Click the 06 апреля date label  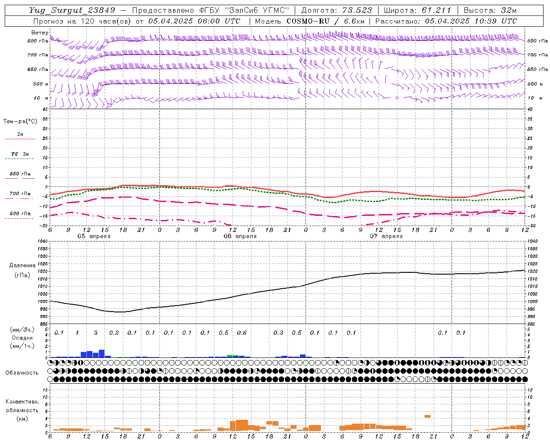pyautogui.click(x=240, y=236)
